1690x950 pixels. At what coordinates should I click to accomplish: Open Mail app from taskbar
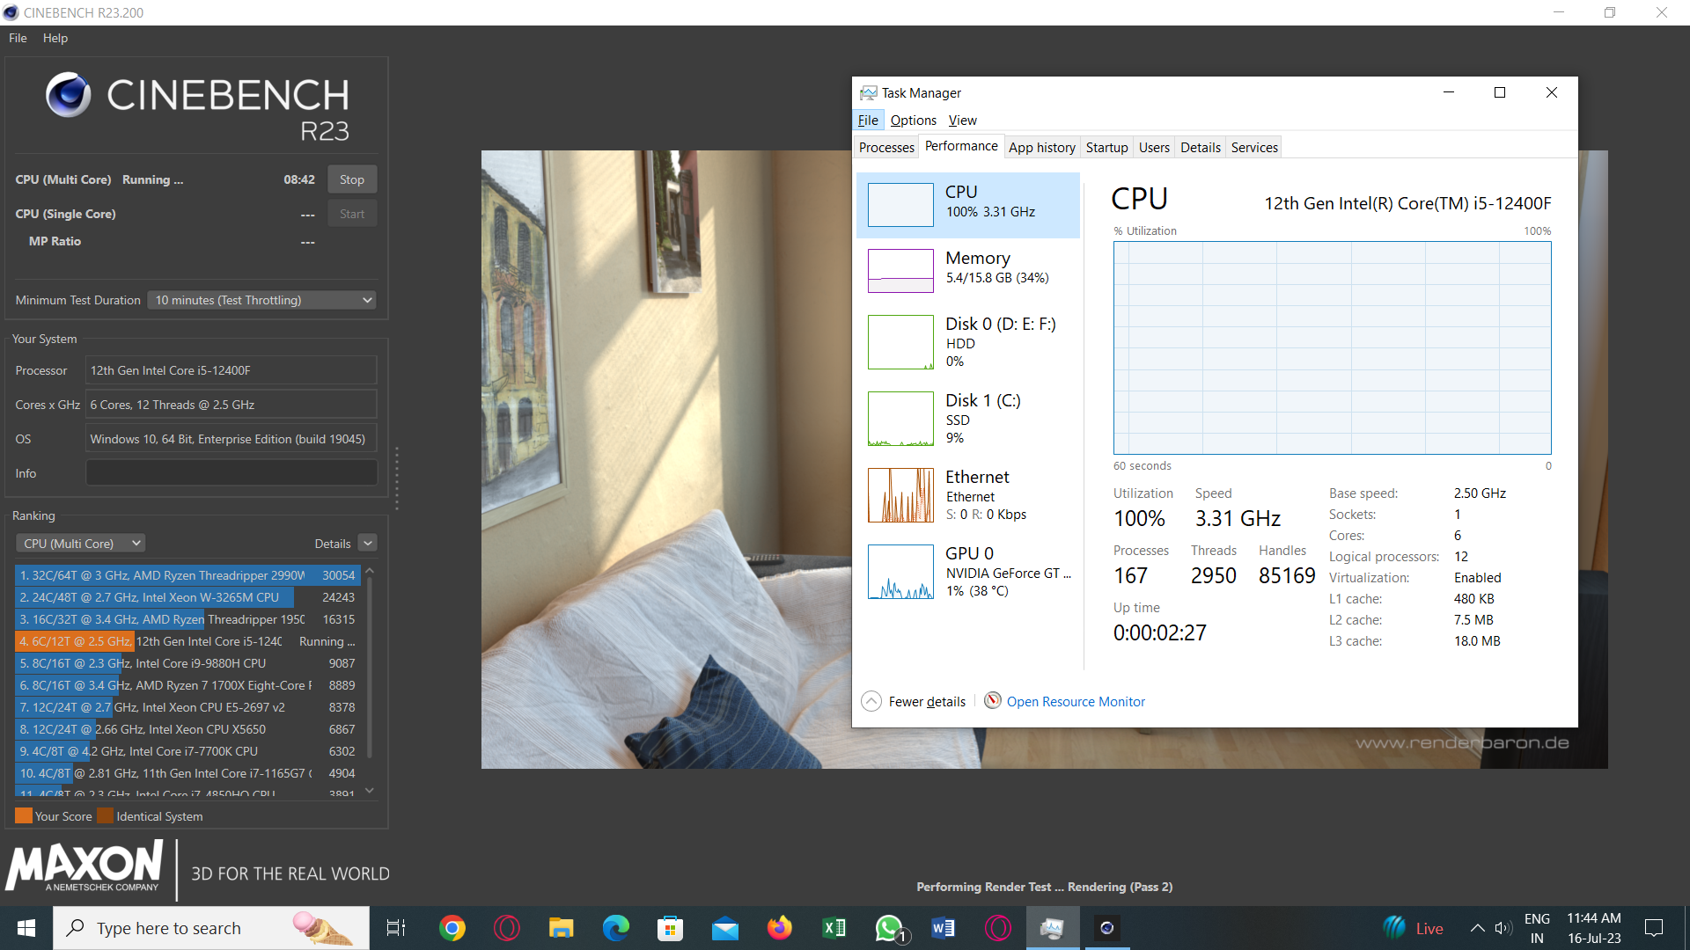pyautogui.click(x=725, y=928)
